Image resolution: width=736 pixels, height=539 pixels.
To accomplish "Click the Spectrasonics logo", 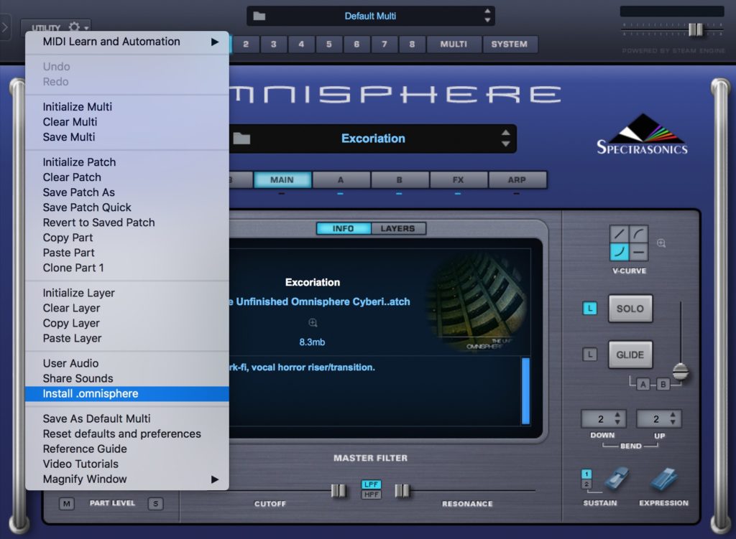I will (x=642, y=134).
